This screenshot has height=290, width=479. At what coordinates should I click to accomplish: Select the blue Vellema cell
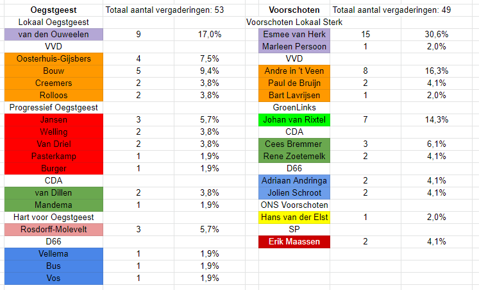53,253
